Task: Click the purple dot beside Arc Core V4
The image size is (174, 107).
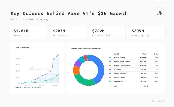Action: click(x=110, y=69)
